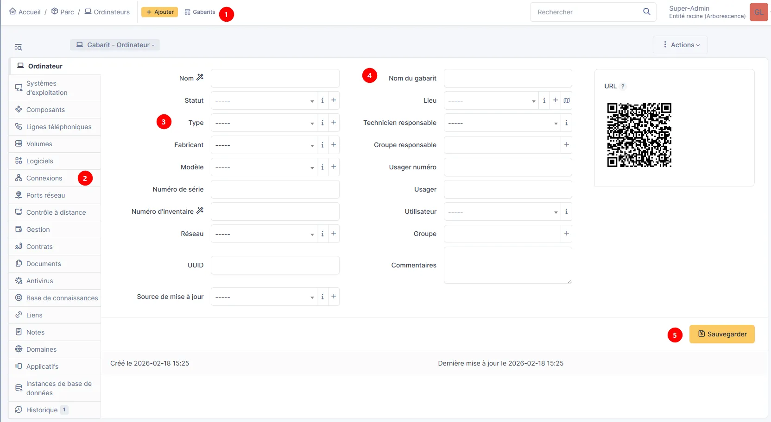Open the Systèmes d'exploitation tab

[x=55, y=88]
